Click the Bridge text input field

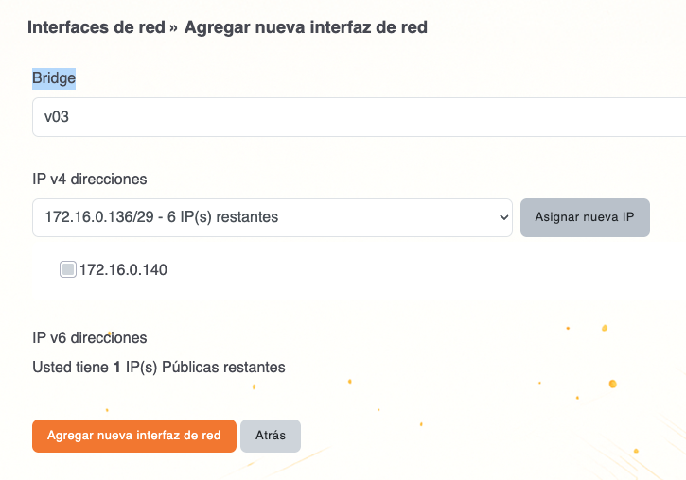[x=360, y=117]
